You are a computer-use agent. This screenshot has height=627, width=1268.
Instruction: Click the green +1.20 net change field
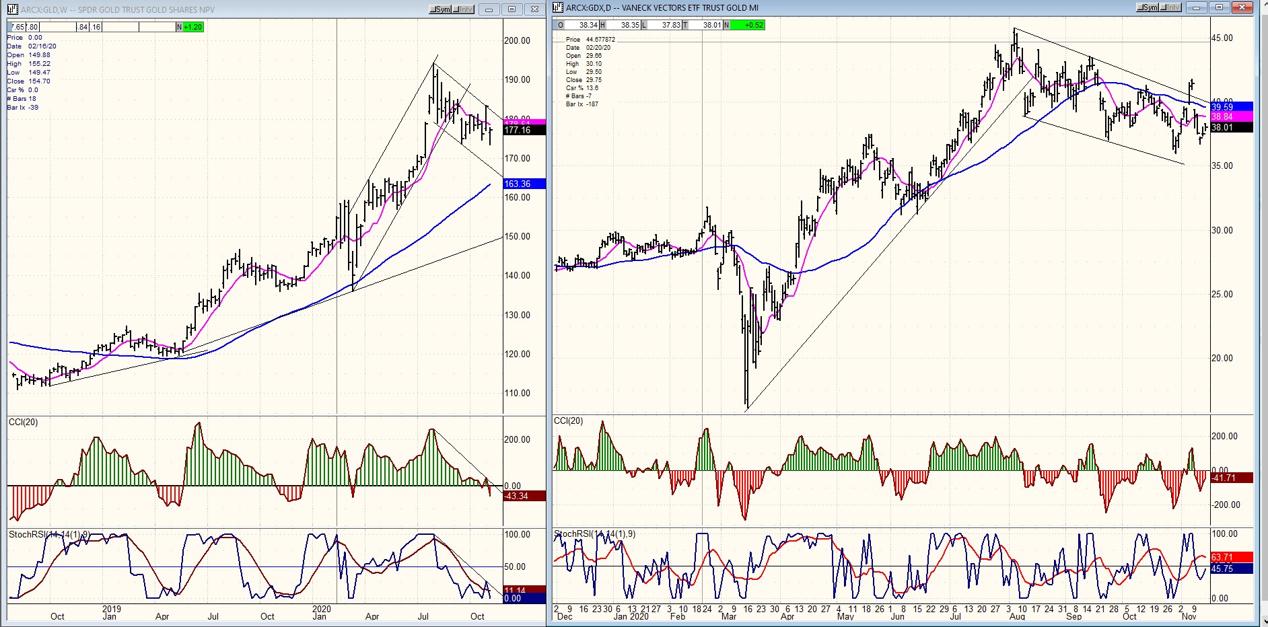tap(192, 27)
